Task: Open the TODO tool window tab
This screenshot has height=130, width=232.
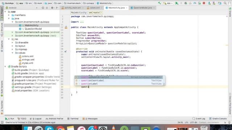Action: [22, 118]
